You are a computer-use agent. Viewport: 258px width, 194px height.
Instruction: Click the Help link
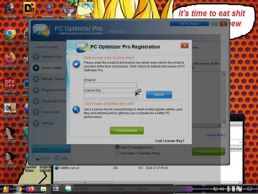pos(61,158)
